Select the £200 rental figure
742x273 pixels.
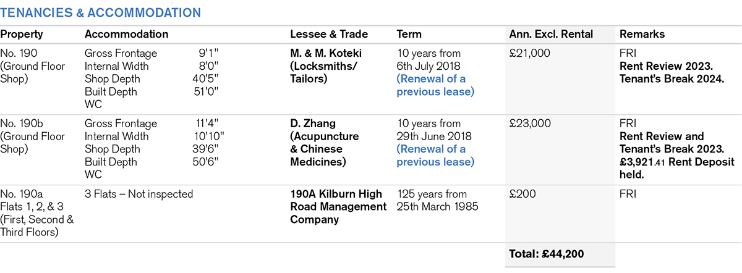pos(521,194)
